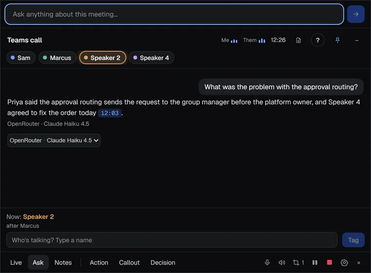Viewport: 371px width, 273px height.
Task: Focus the Who's talking name field
Action: click(172, 240)
